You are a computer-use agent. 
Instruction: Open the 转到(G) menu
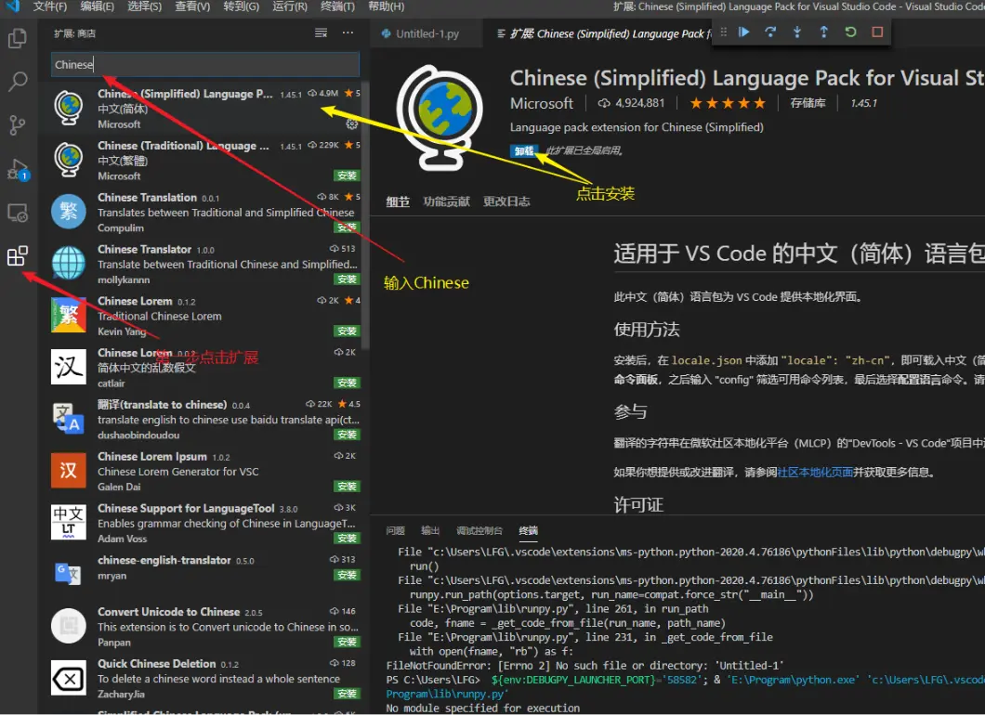(242, 6)
